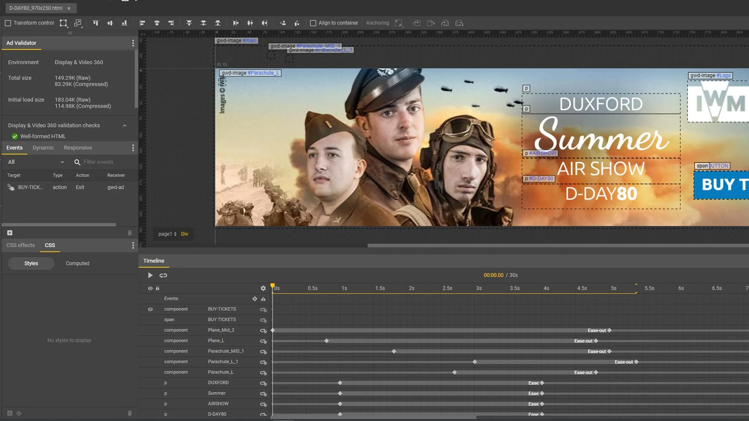The width and height of the screenshot is (749, 421).
Task: Open Events panel three-dot menu
Action: pos(133,148)
